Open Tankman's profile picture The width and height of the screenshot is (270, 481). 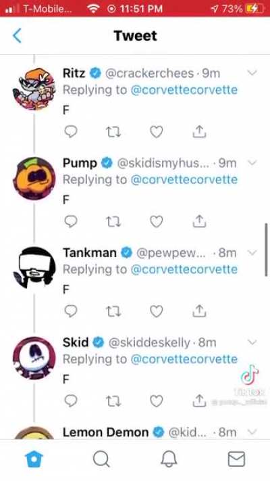tap(34, 268)
